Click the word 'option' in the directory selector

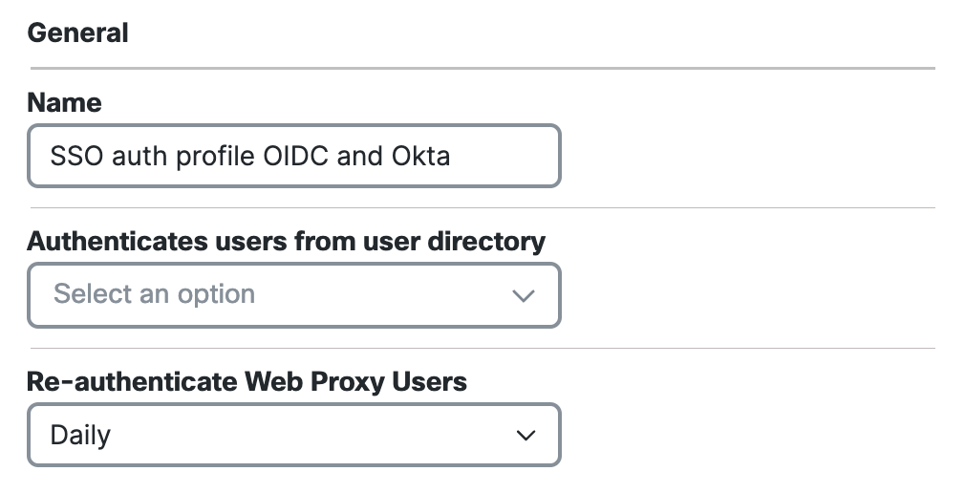pyautogui.click(x=216, y=295)
